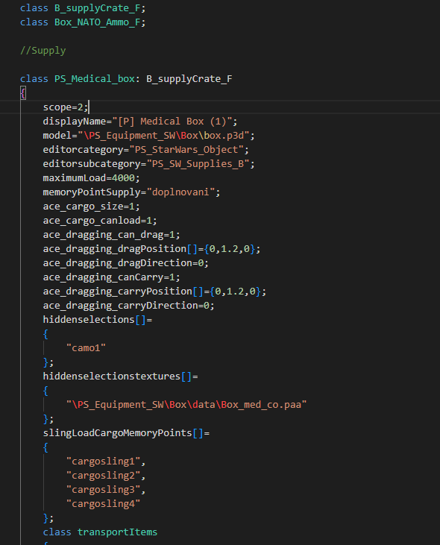Screen dimensions: 440x545
Task: Click the editorsubcategory PS_SW_Supplies_B value
Action: (198, 164)
